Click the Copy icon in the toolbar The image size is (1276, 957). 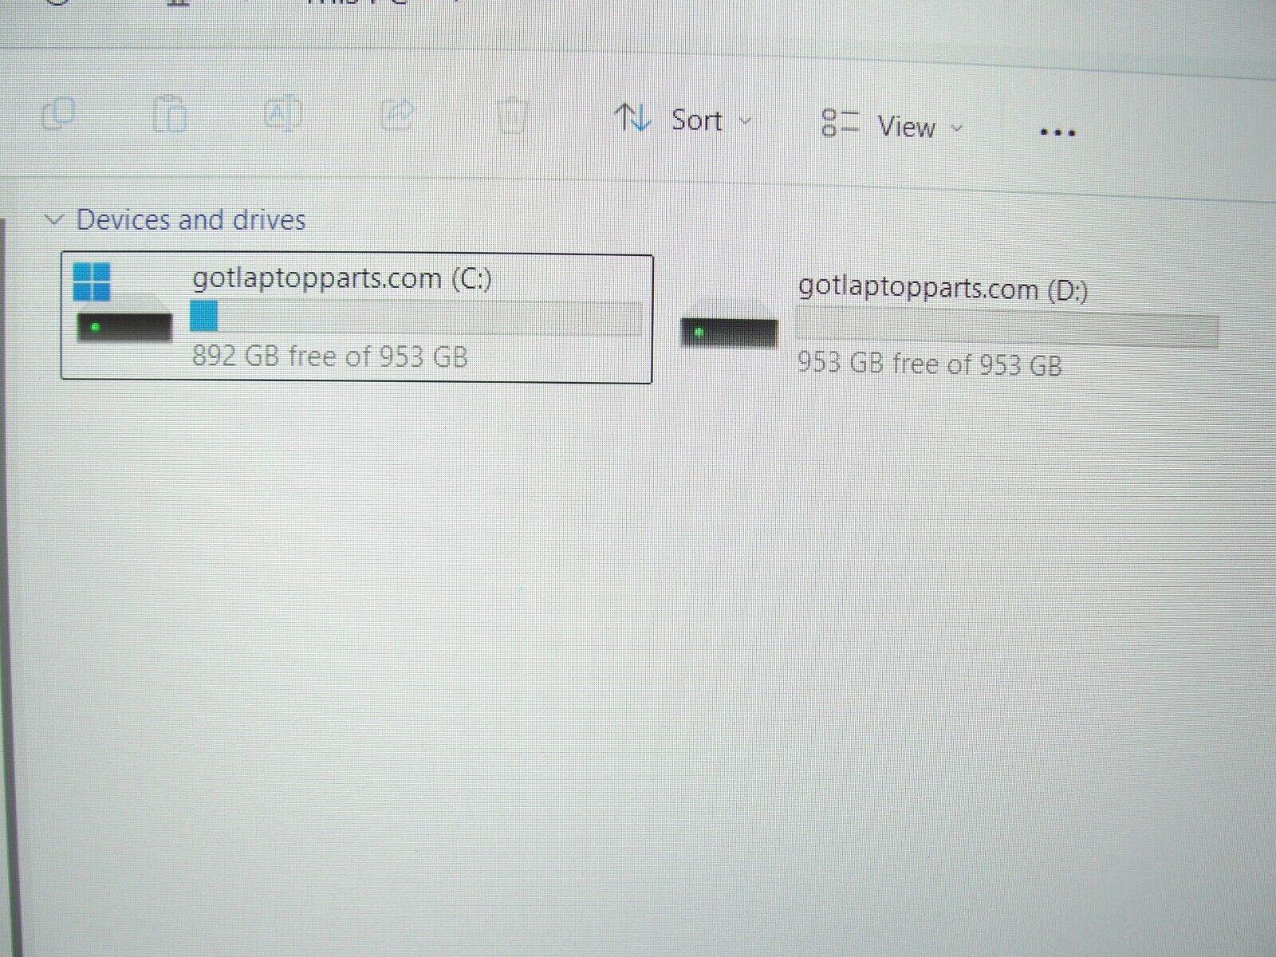pos(57,114)
